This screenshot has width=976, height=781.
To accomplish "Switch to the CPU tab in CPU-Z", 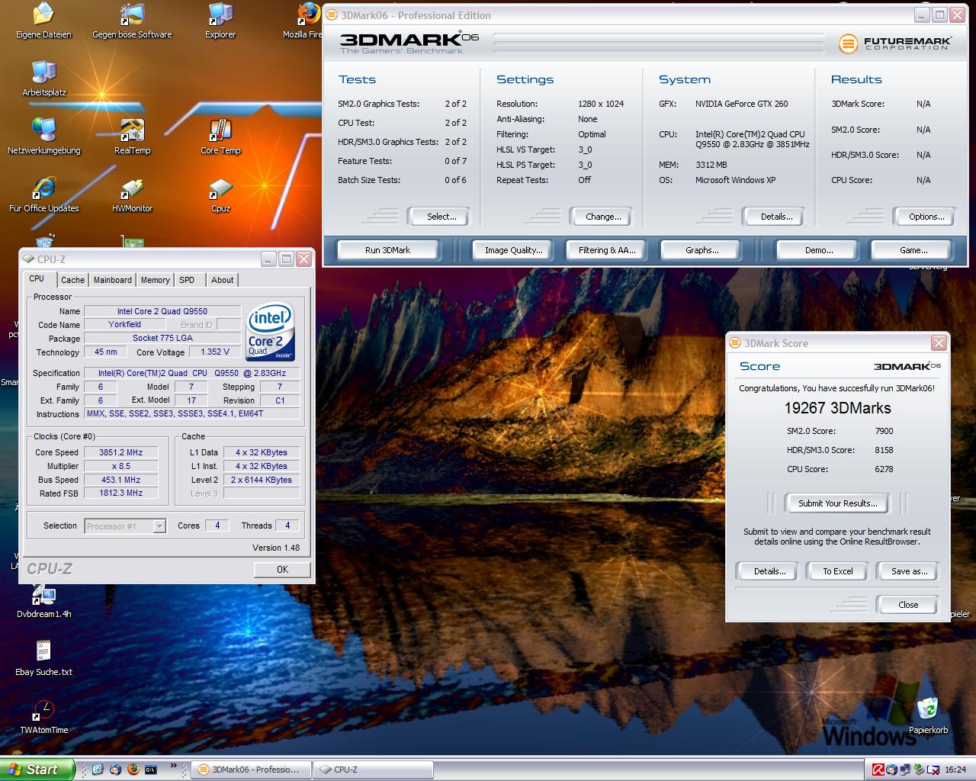I will (x=37, y=279).
